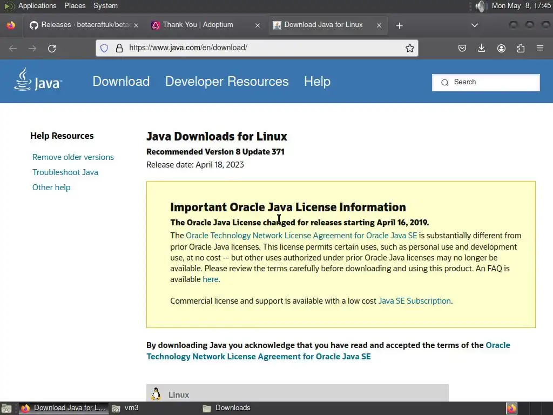Open the Download nav item
Image resolution: width=553 pixels, height=415 pixels.
121,82
